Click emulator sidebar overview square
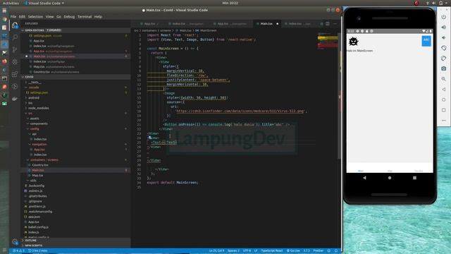 point(443,110)
